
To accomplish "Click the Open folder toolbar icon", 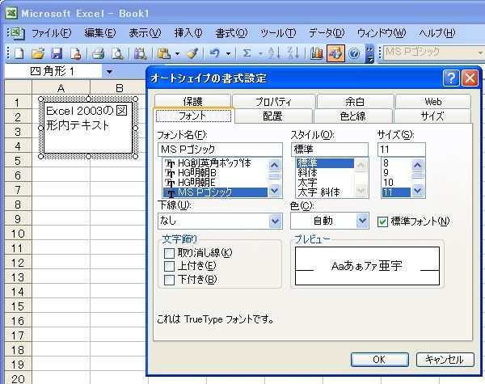I will pos(38,53).
